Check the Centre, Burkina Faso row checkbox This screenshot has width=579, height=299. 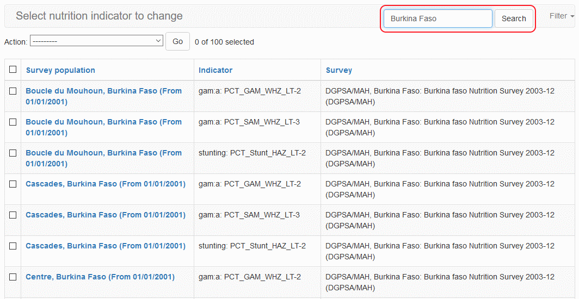tap(13, 277)
